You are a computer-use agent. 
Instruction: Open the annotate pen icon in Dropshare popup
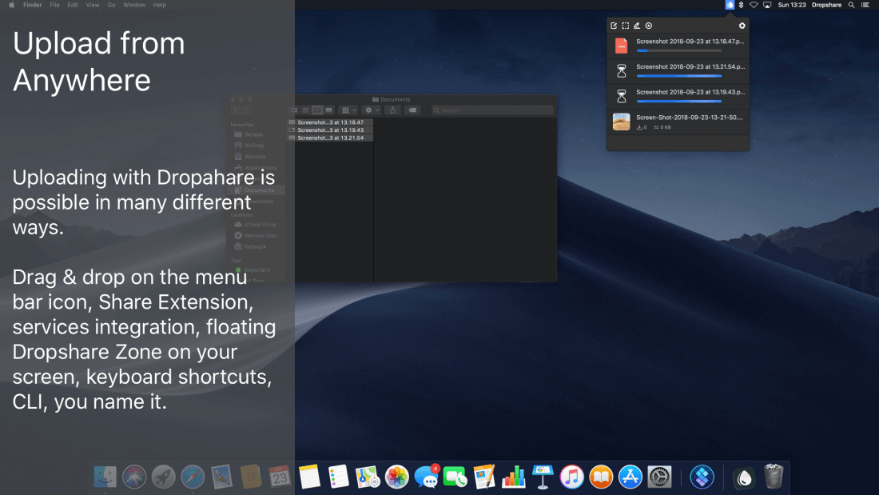click(637, 26)
